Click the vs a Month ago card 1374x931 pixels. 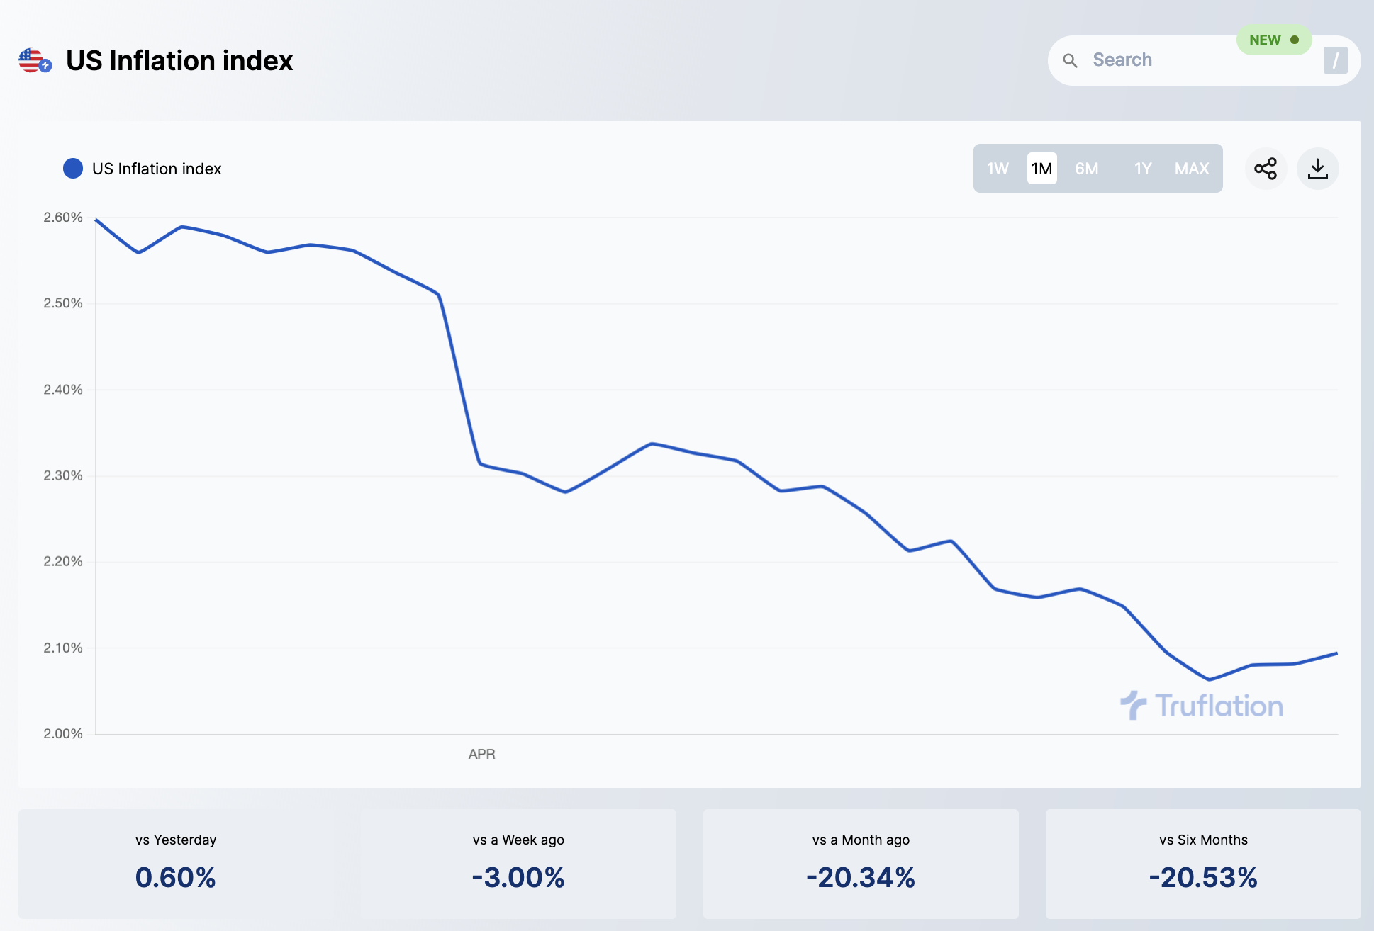[861, 864]
